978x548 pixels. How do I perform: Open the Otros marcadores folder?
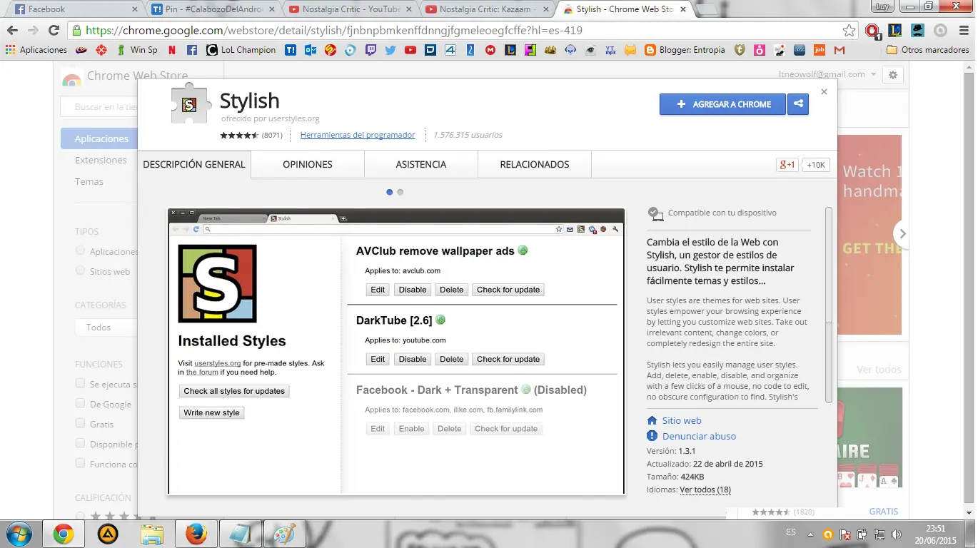(929, 50)
